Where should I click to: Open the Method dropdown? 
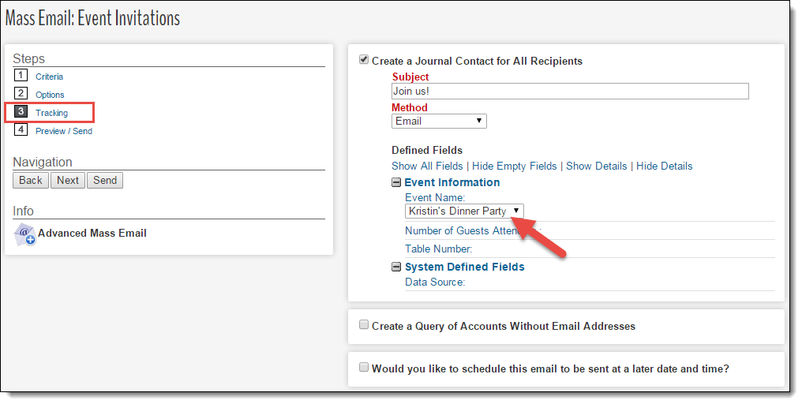point(439,121)
